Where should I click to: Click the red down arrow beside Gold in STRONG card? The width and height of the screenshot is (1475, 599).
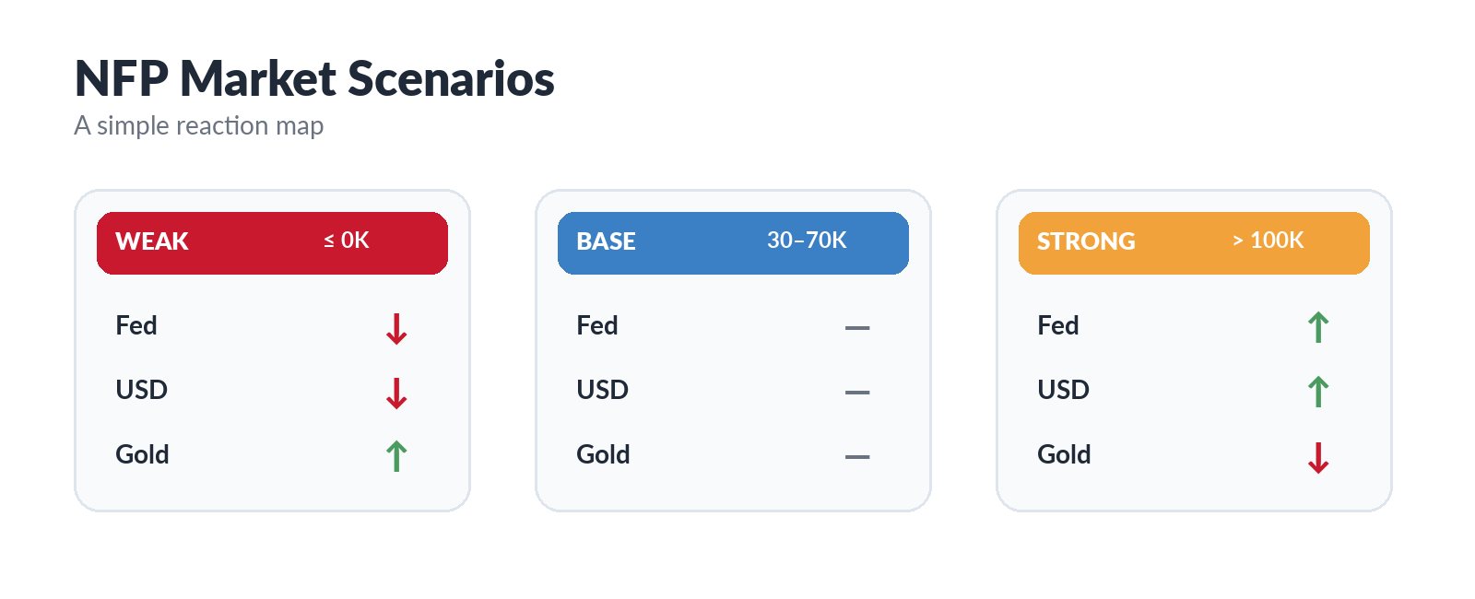(1318, 457)
